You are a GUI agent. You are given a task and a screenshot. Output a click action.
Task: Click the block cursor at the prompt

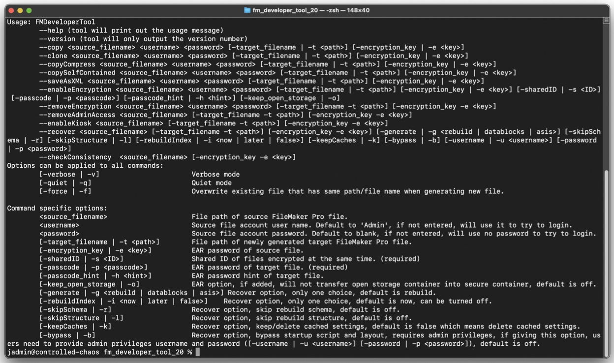[197, 352]
